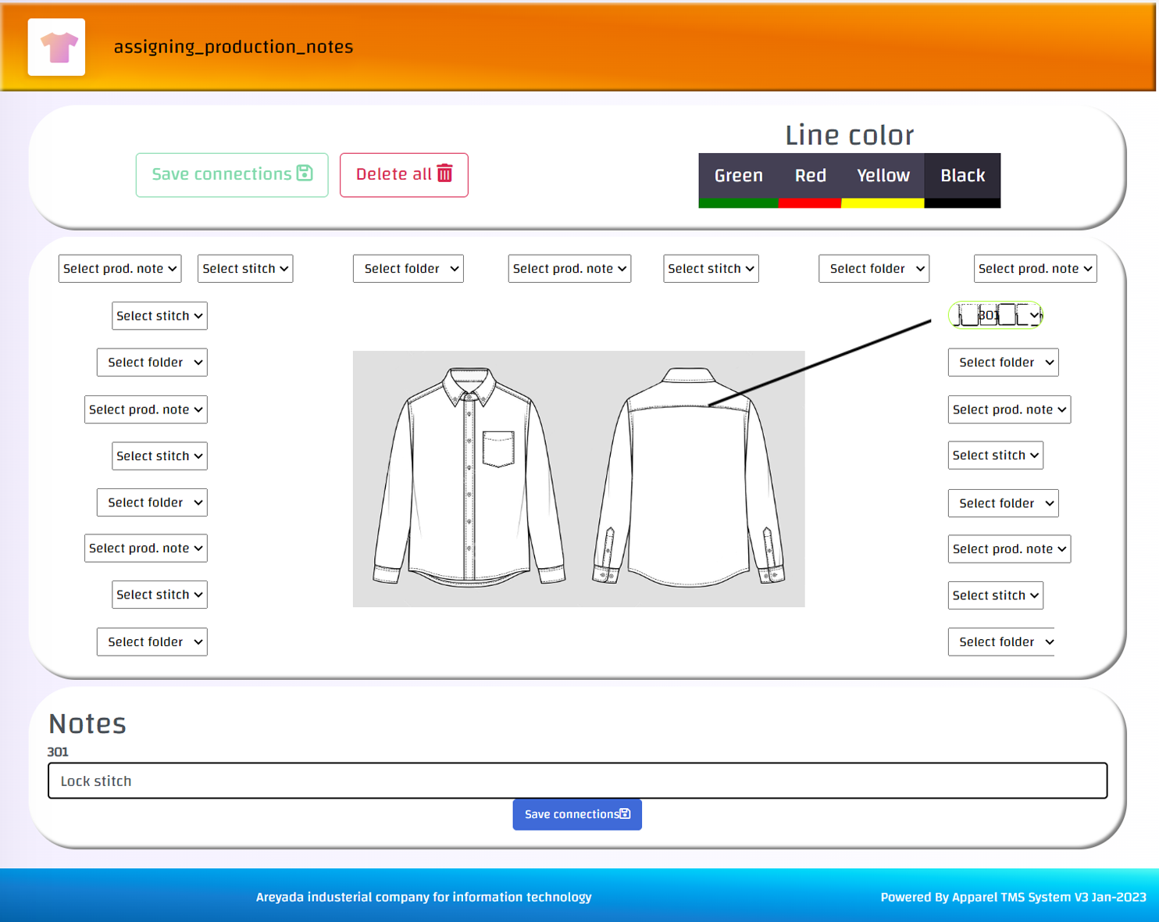The image size is (1159, 922).
Task: Click the front view shirt sketch
Action: point(469,477)
